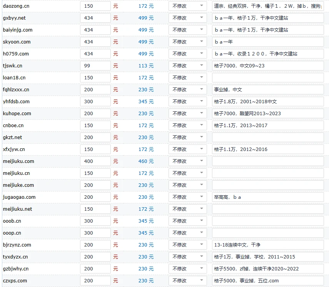Expand the 不修改 selector for kuhope.com
Viewport: 329px width, 287px height.
pos(188,113)
